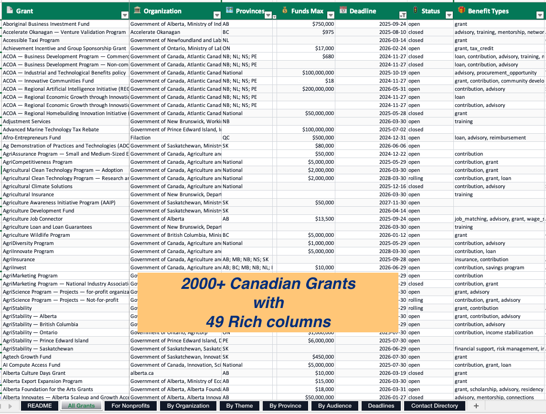Select the Agriculture Development Fund cell
The image size is (546, 414).
(65, 211)
